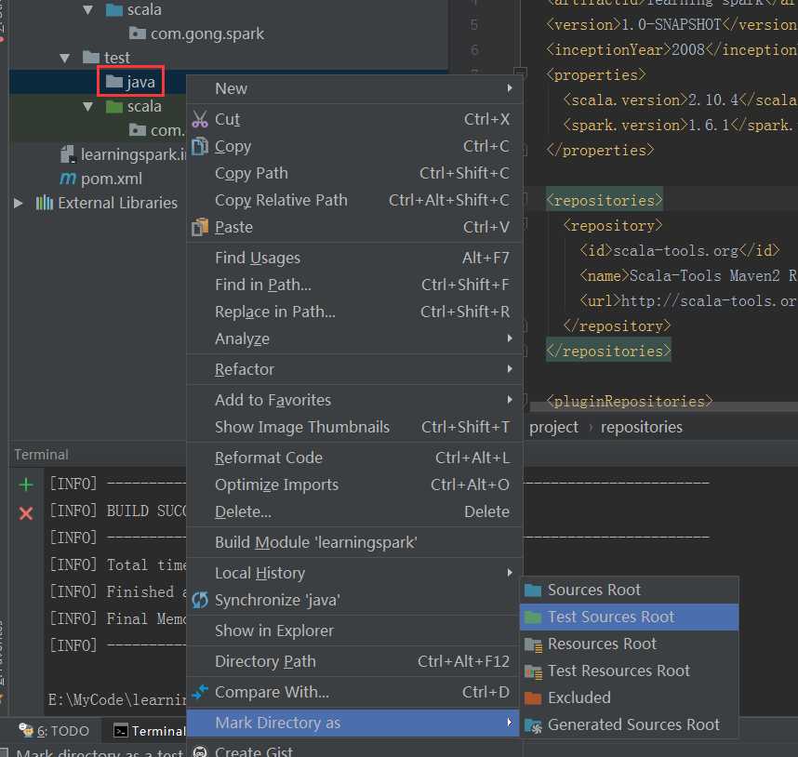Collapse the main scala folder node
The width and height of the screenshot is (798, 757).
click(88, 9)
